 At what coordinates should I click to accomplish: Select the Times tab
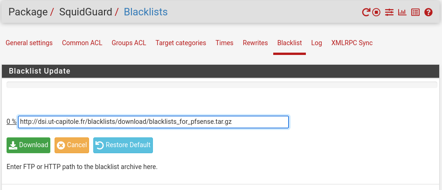(224, 43)
